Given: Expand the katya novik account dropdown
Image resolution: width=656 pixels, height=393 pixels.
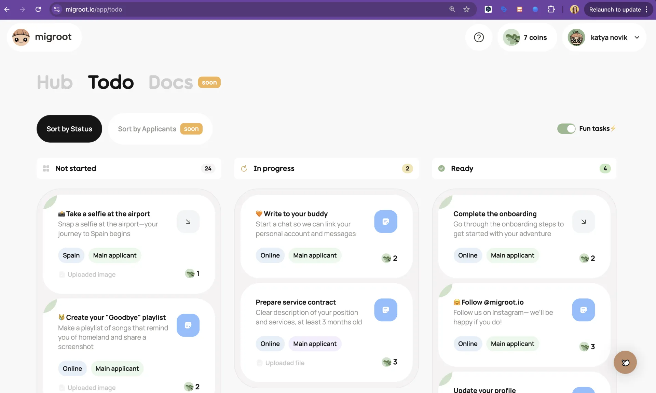Looking at the screenshot, I should coord(637,38).
